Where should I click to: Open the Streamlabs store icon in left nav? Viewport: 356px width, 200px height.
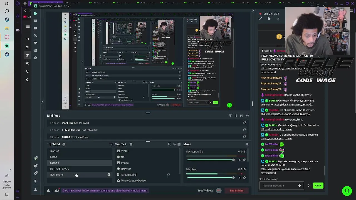[x=35, y=43]
